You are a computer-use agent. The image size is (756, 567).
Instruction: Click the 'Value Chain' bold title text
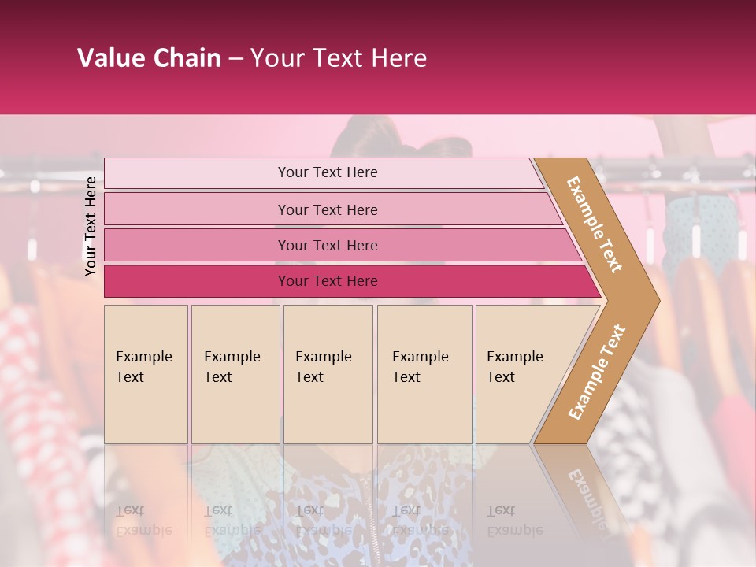pos(149,58)
